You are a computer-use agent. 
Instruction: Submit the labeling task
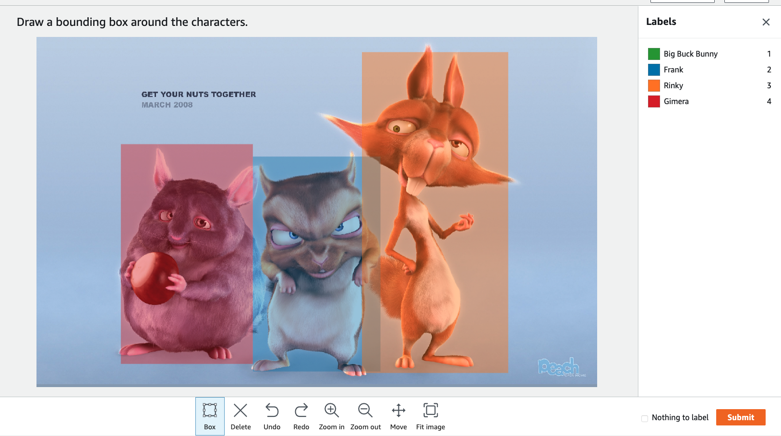[x=740, y=417]
